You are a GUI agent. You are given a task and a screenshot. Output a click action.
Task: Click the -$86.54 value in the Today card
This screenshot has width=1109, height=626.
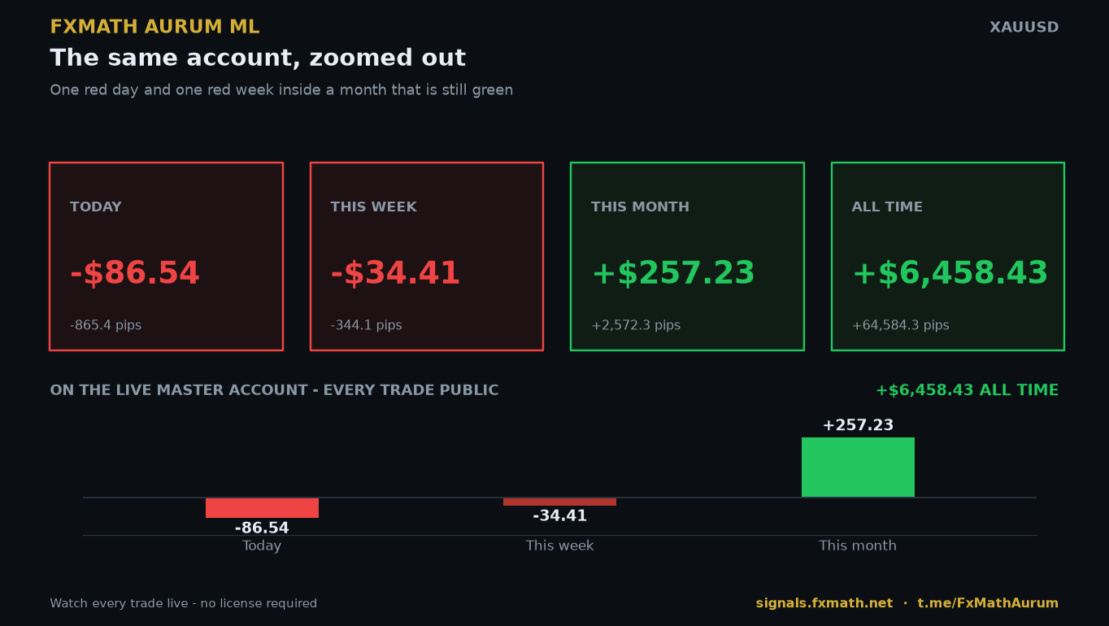[135, 274]
